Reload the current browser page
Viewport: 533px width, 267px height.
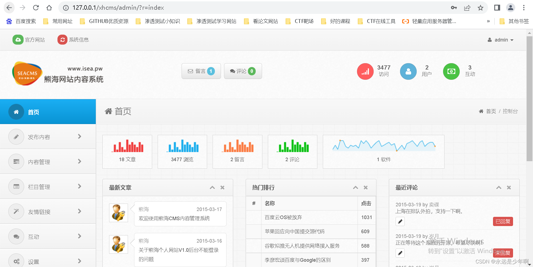36,8
